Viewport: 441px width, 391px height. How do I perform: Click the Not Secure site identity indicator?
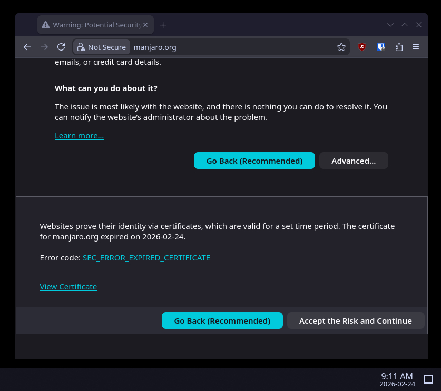pyautogui.click(x=102, y=47)
